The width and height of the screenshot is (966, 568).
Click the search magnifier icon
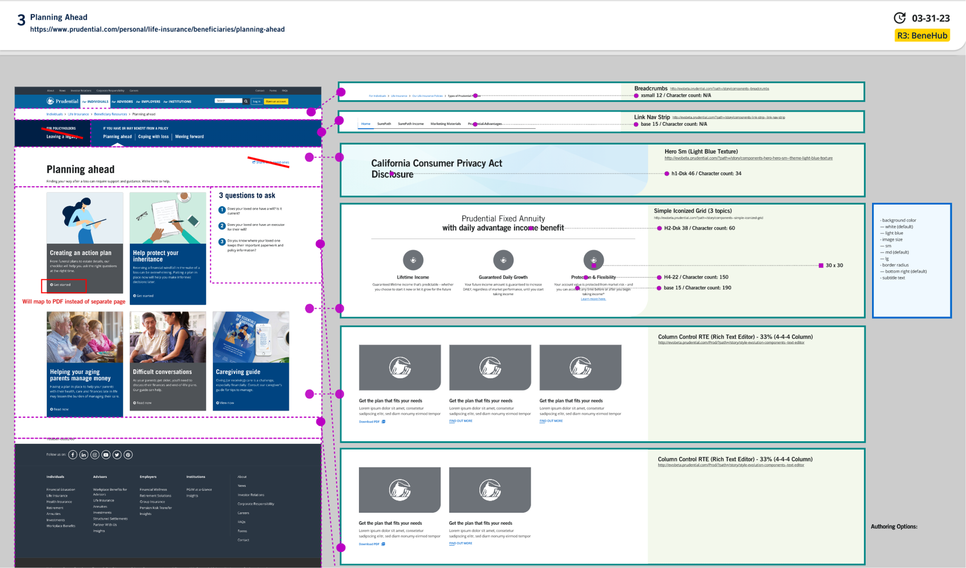pos(246,101)
